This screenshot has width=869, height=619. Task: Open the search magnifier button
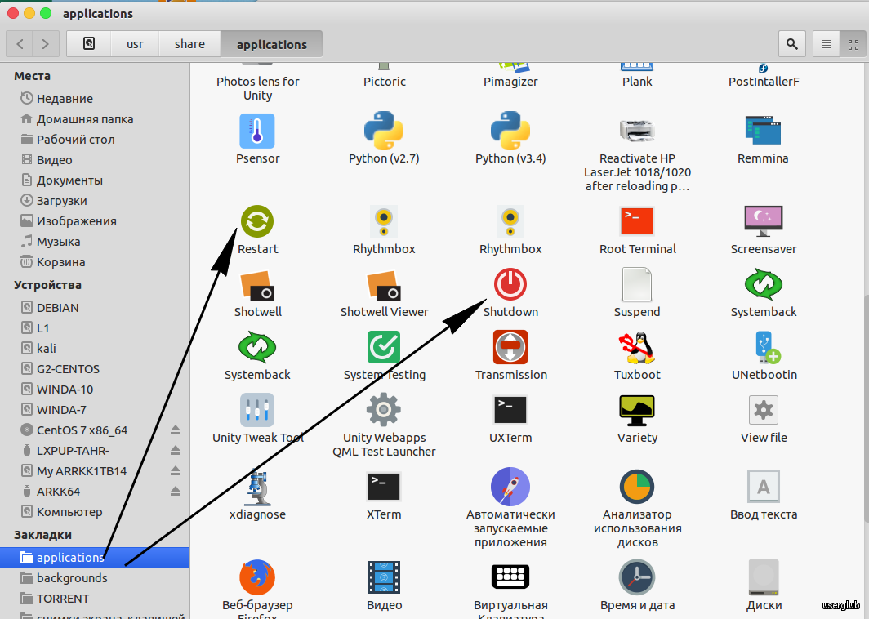[x=792, y=44]
